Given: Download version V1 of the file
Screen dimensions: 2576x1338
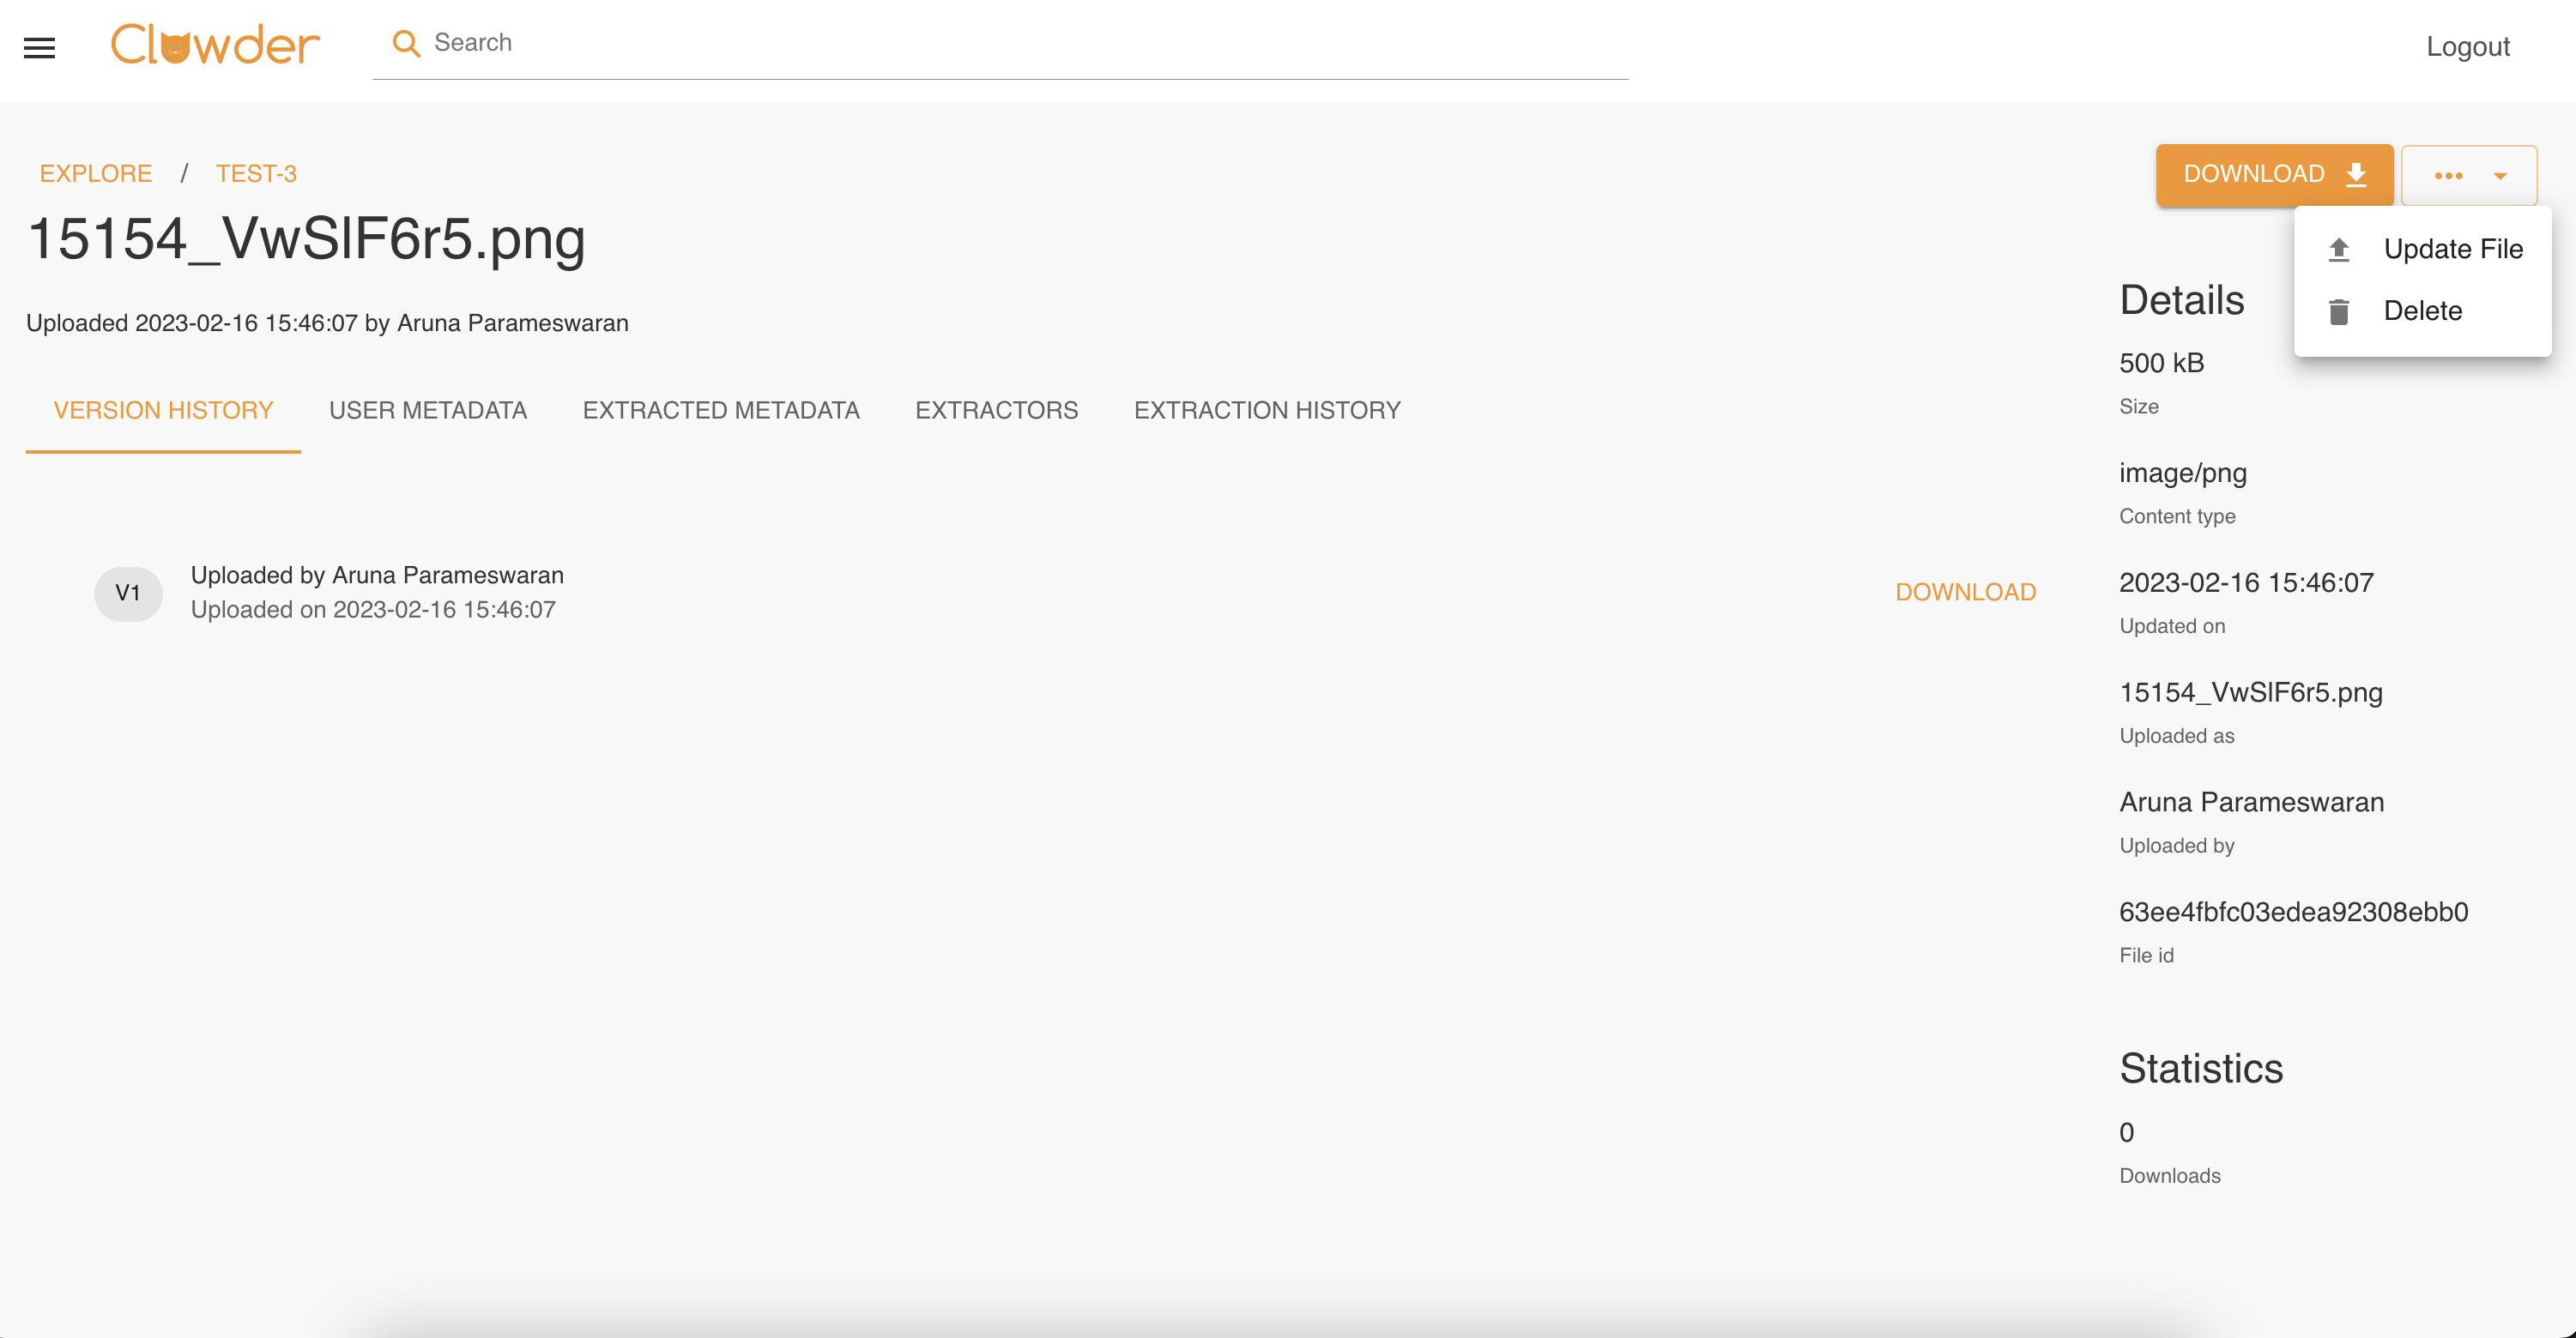Looking at the screenshot, I should point(1965,592).
